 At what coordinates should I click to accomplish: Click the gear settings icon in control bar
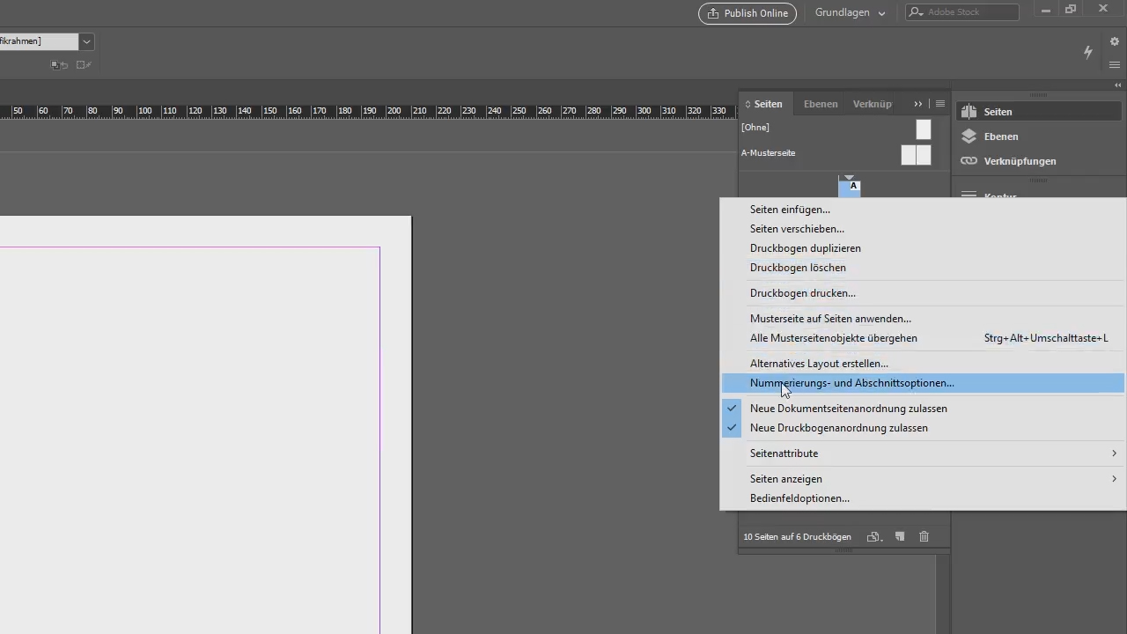point(1115,41)
